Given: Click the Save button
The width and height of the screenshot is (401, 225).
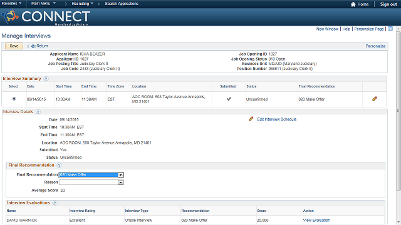Looking at the screenshot, I should point(14,46).
